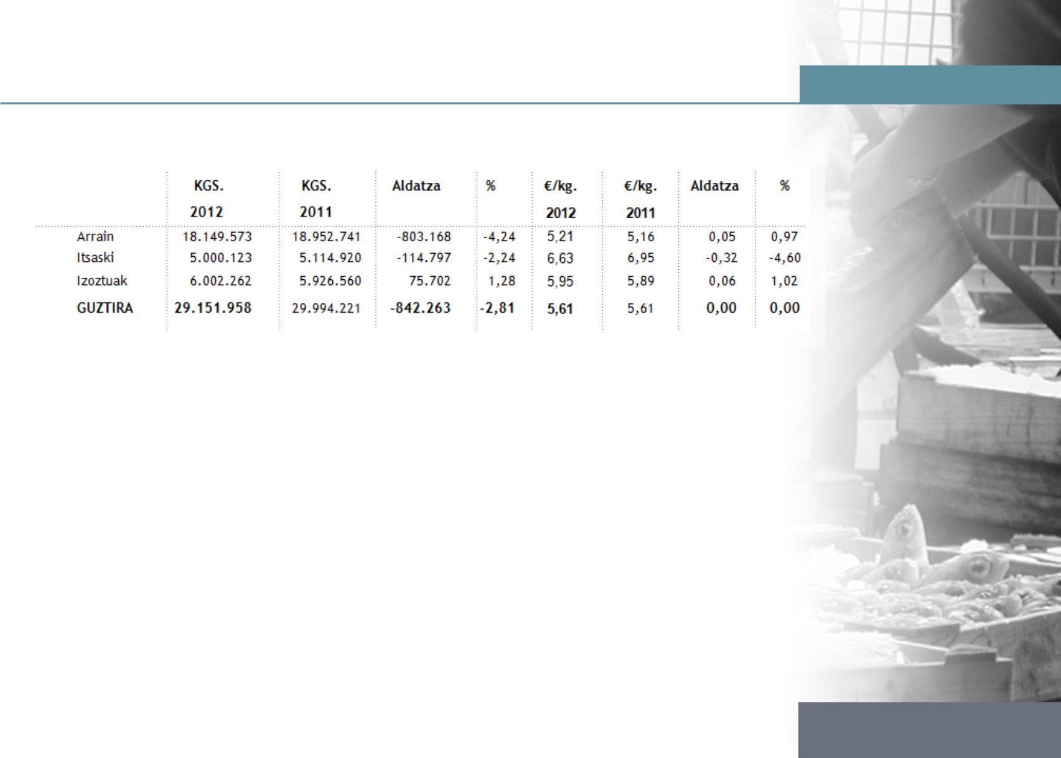Click the 'Arrain' row label
This screenshot has height=758, width=1061.
click(x=95, y=236)
